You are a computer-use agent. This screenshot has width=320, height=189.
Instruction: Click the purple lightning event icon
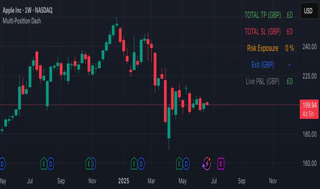coord(207,164)
